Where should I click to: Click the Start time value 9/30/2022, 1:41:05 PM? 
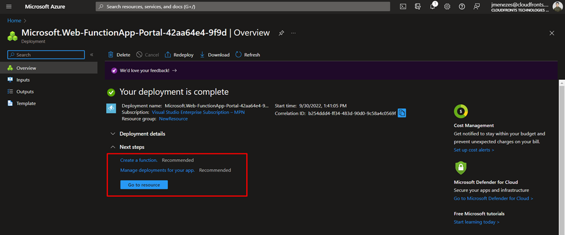323,106
